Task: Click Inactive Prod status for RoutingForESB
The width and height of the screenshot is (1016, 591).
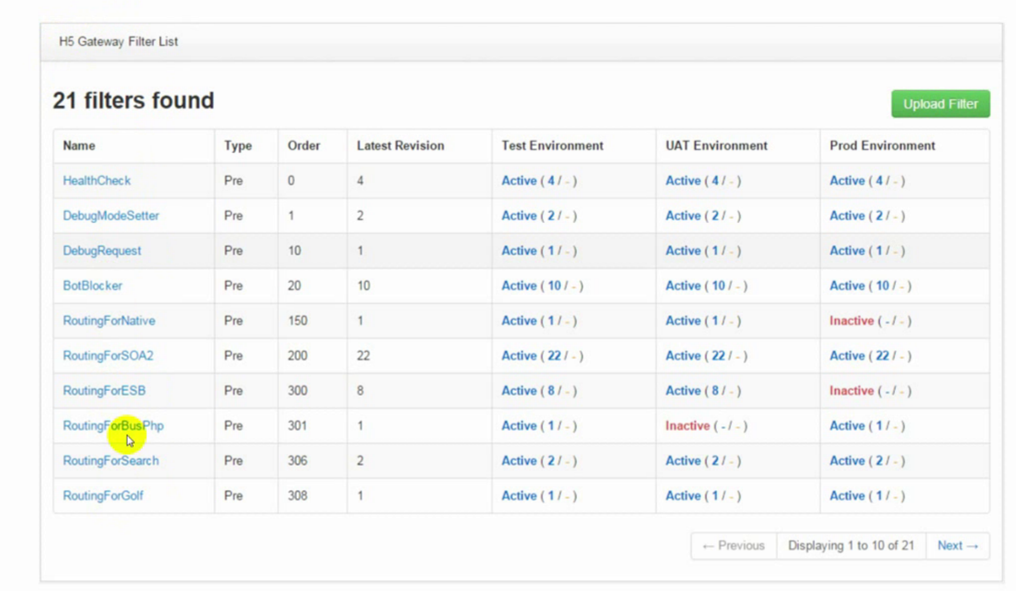Action: 851,391
